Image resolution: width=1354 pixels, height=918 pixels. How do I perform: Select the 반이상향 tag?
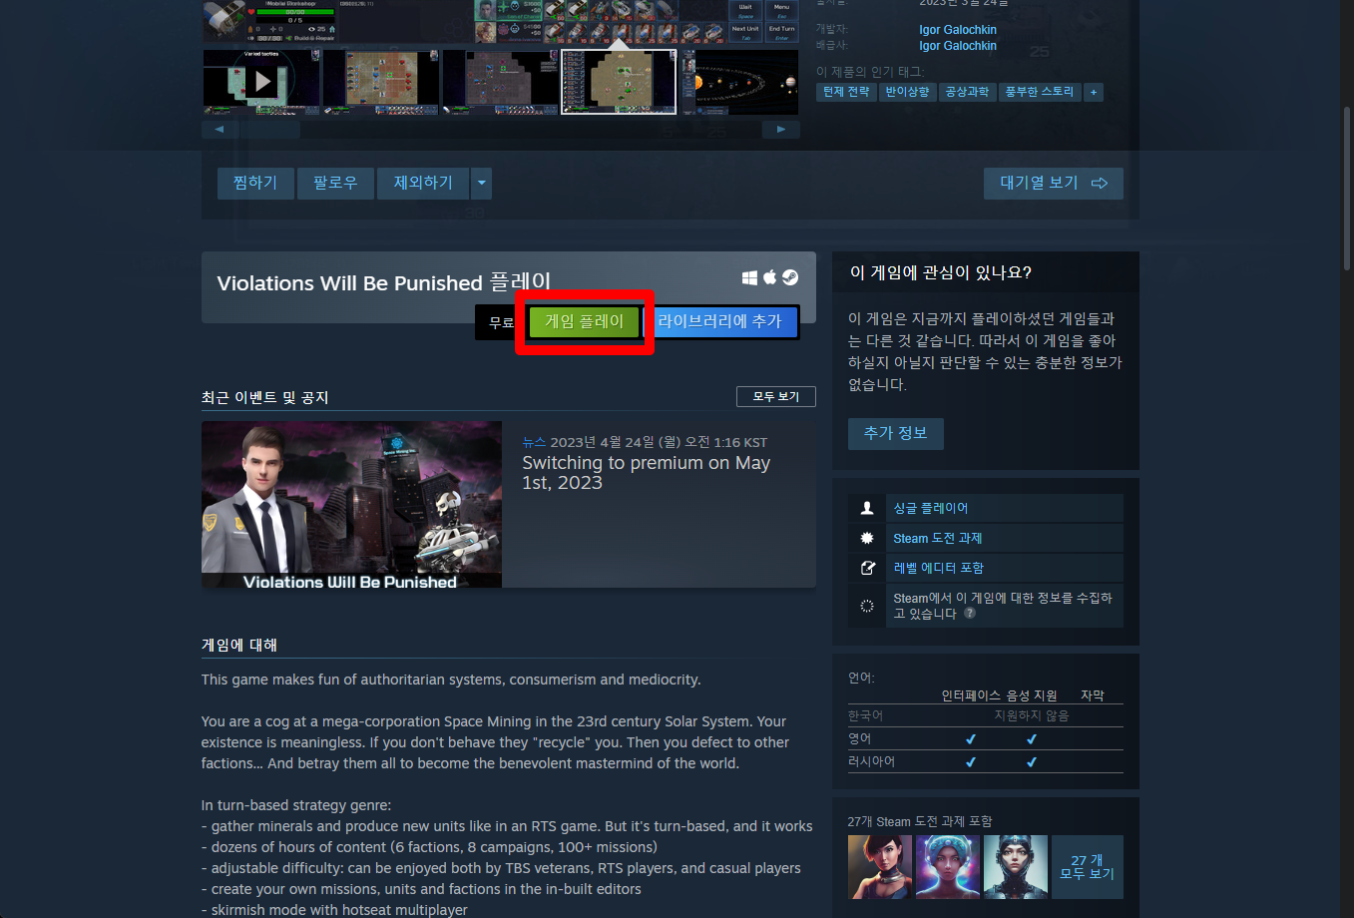click(908, 92)
